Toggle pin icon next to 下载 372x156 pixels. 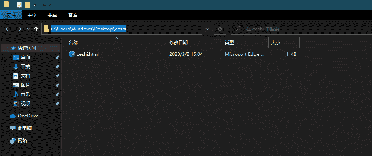coord(57,67)
